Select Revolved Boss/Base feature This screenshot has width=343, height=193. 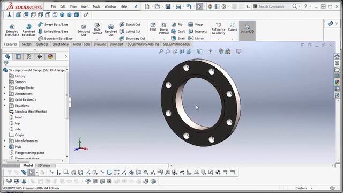[x=28, y=30]
